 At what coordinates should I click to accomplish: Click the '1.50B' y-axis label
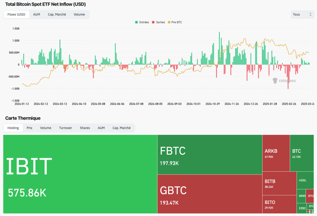(x=16, y=29)
